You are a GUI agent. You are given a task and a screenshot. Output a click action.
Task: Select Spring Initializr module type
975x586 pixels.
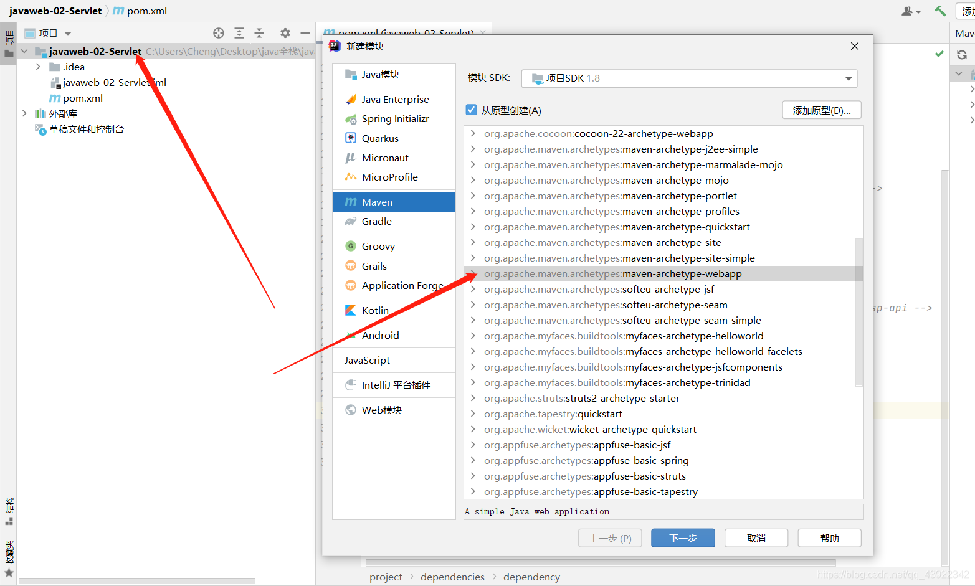pyautogui.click(x=394, y=118)
